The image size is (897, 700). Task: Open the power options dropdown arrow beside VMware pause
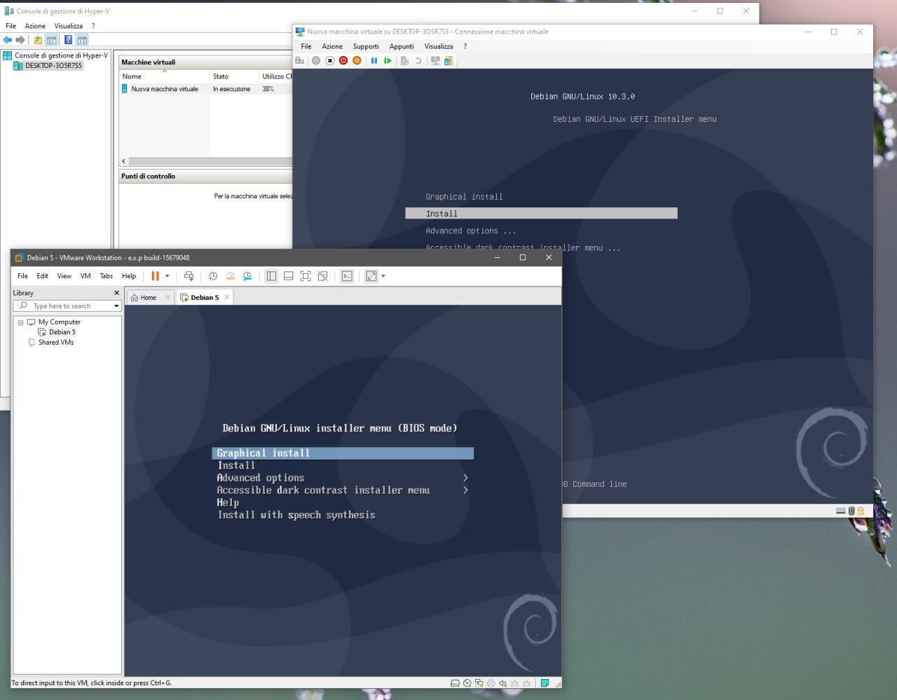167,276
